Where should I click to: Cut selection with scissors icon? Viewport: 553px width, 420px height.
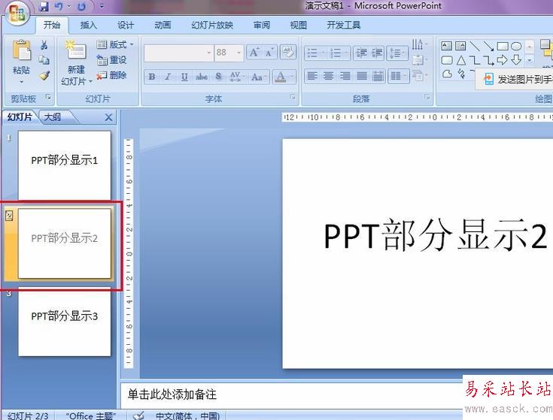[44, 45]
